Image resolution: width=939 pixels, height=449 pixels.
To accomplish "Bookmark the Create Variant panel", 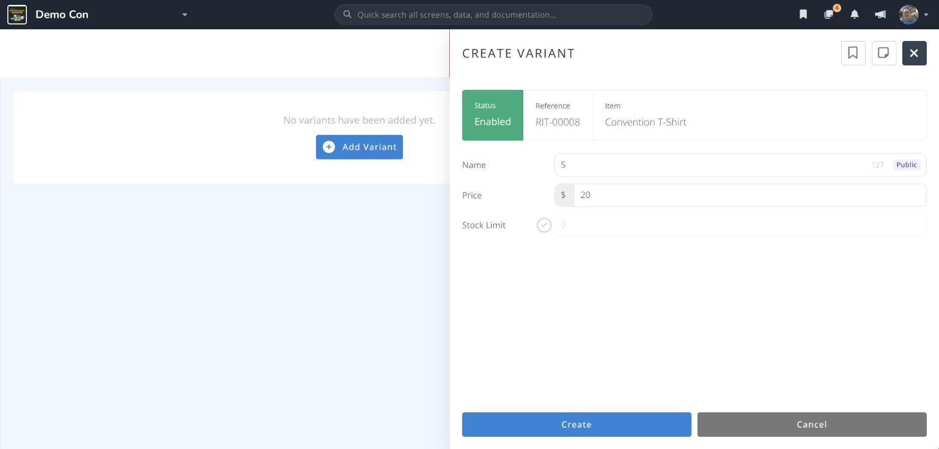I will [853, 53].
